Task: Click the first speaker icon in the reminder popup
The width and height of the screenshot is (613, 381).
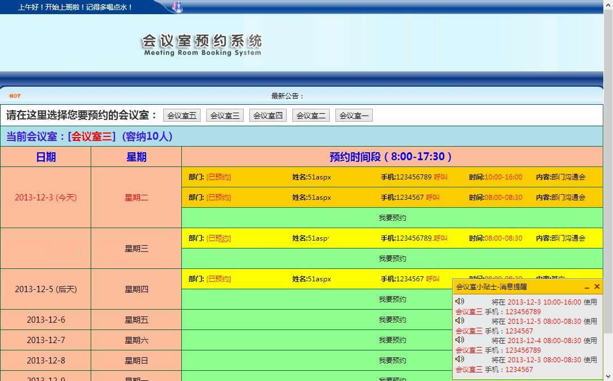Action: [459, 301]
